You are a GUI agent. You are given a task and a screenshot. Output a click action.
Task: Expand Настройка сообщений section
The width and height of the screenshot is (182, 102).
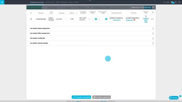[x=91, y=38]
